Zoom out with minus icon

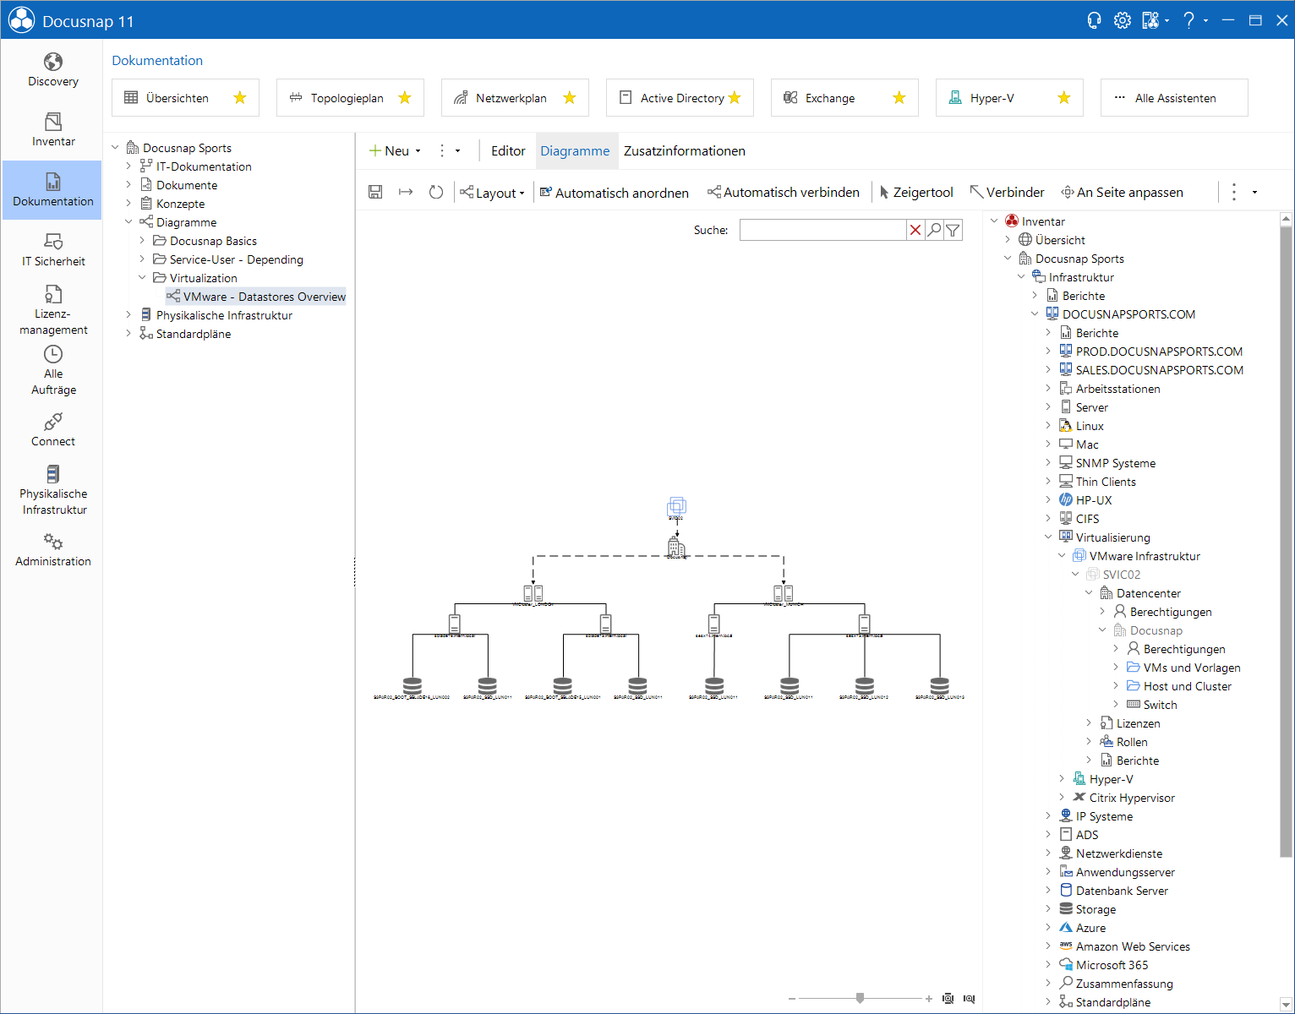792,999
